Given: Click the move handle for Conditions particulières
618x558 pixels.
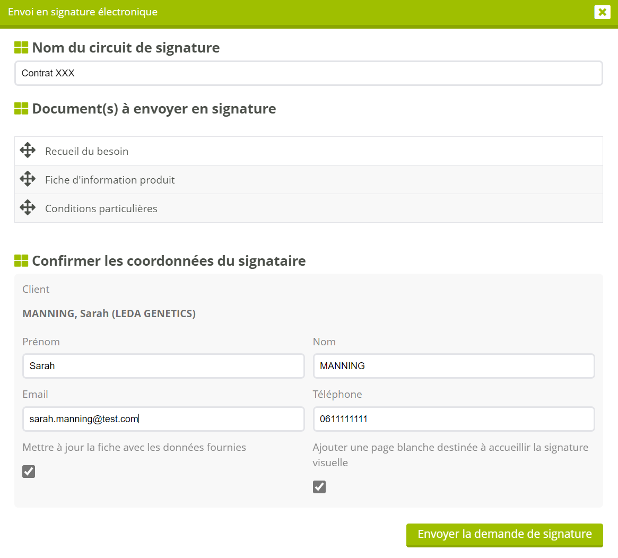Looking at the screenshot, I should pyautogui.click(x=28, y=208).
